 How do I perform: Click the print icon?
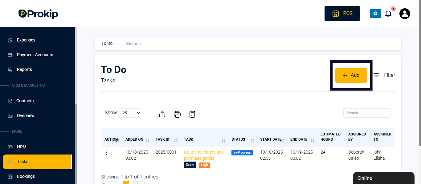coord(177,114)
